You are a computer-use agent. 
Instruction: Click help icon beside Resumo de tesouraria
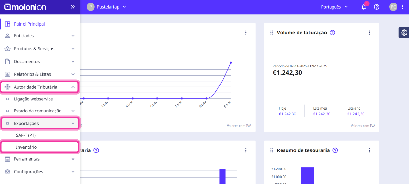(335, 150)
